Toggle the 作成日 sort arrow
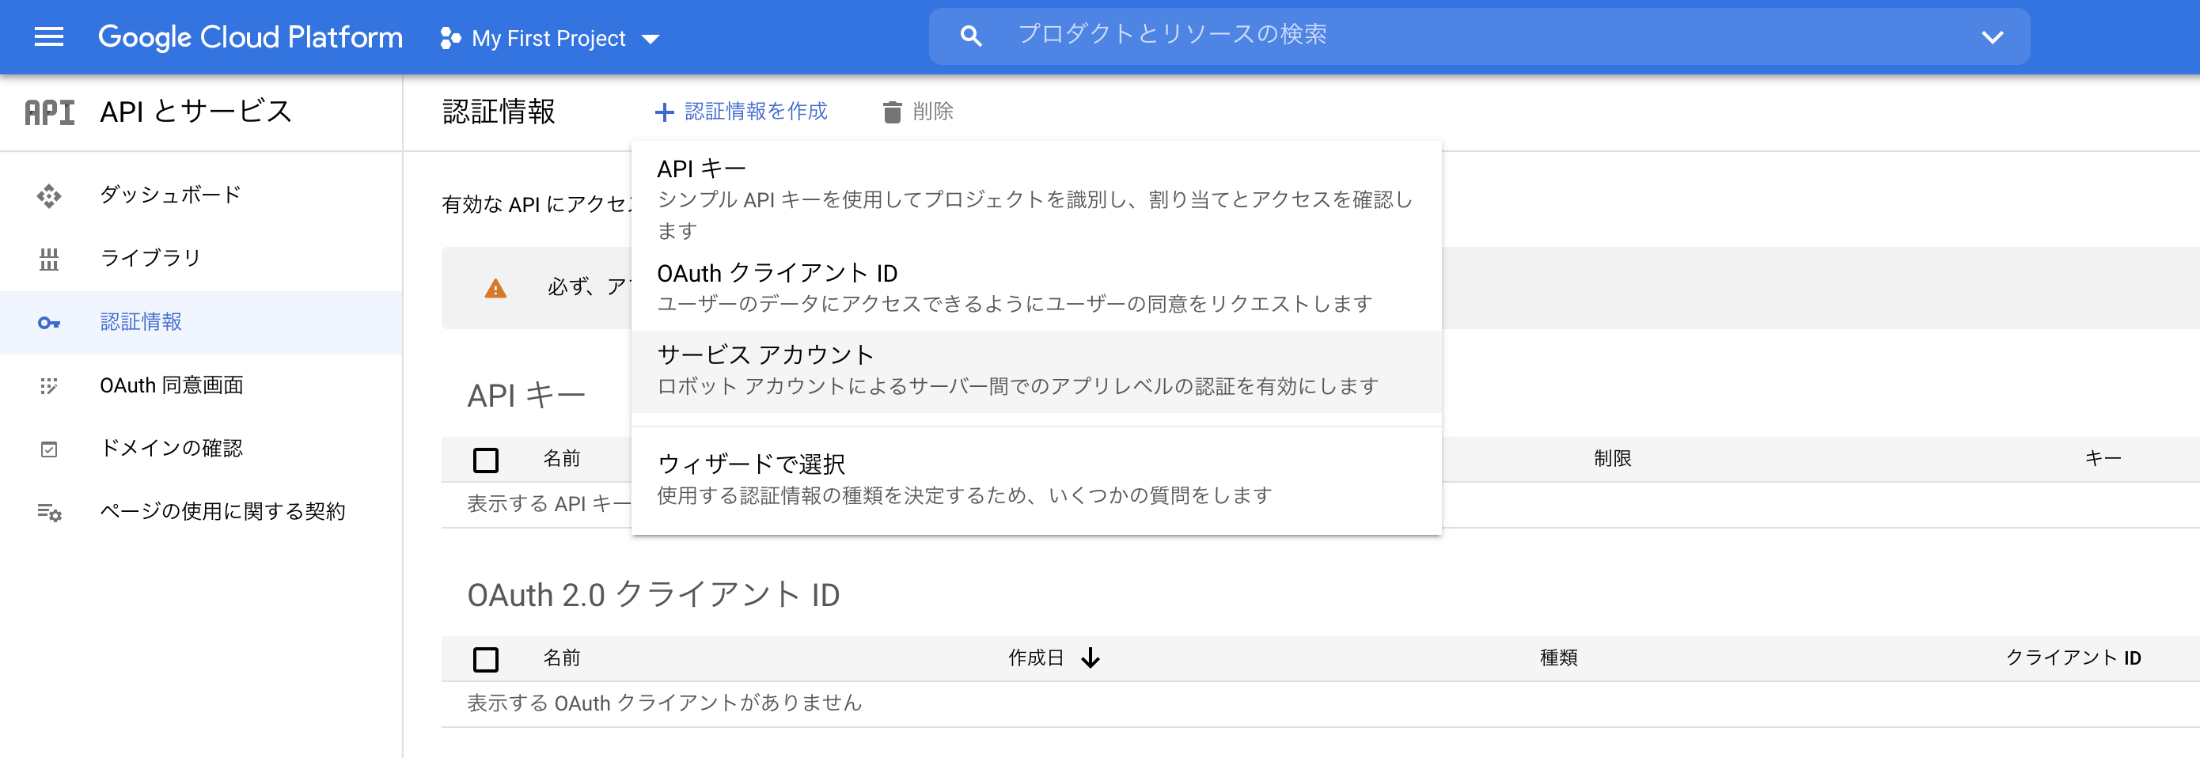Image resolution: width=2200 pixels, height=758 pixels. pos(1091,658)
